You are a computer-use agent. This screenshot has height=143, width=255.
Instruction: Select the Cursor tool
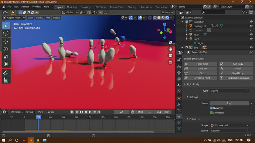pos(6,33)
